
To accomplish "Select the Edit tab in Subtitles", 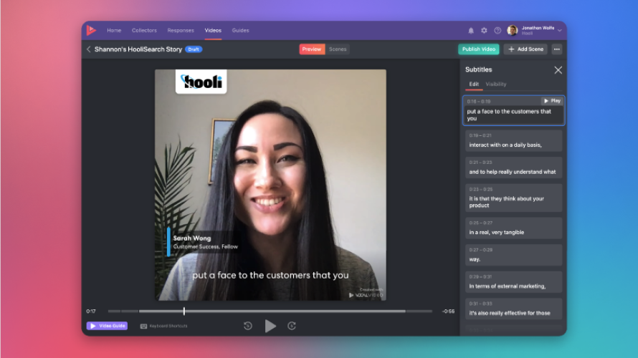I will pos(474,84).
